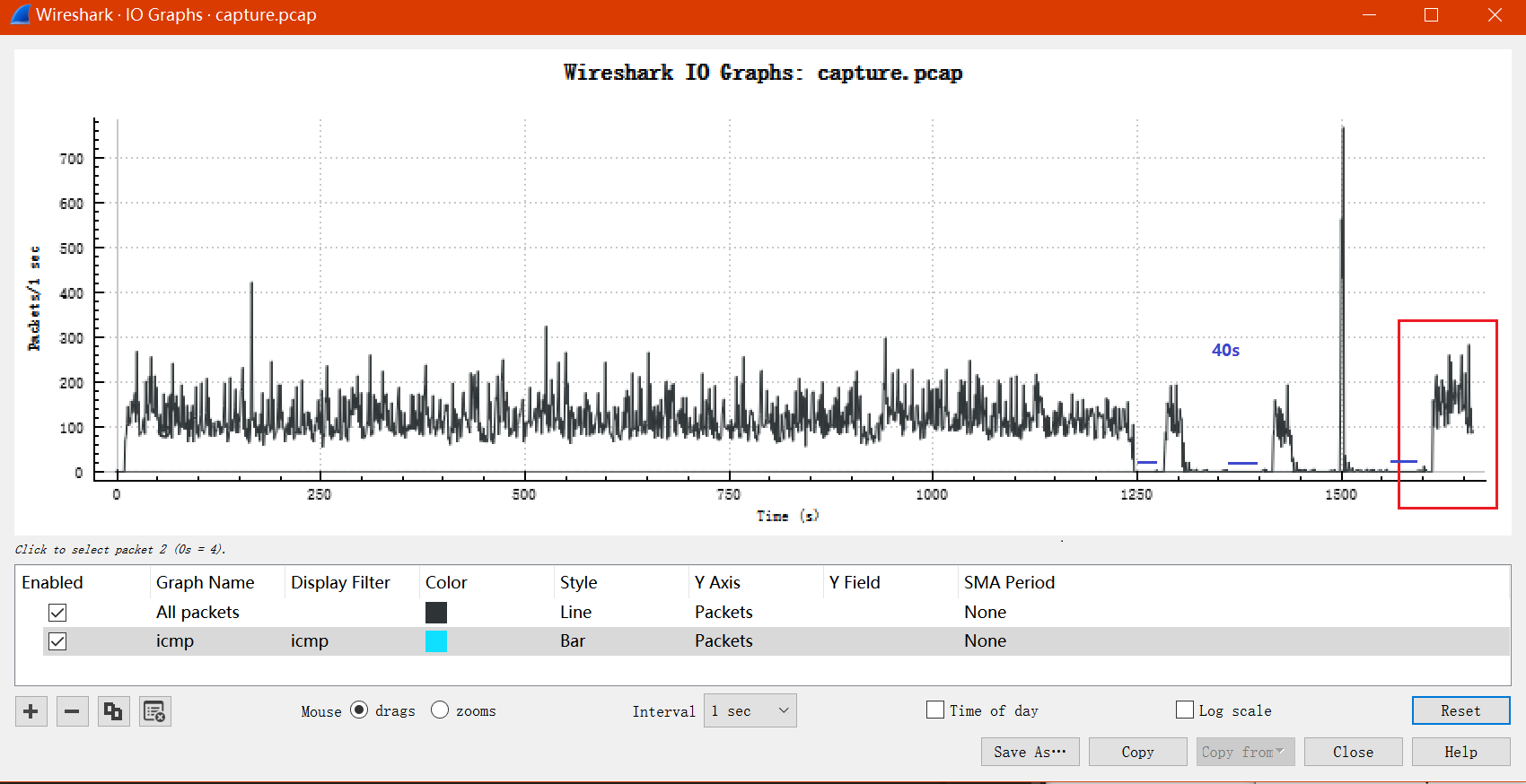Enable the Log scale checkbox
The height and width of the screenshot is (784, 1526).
[x=1185, y=710]
